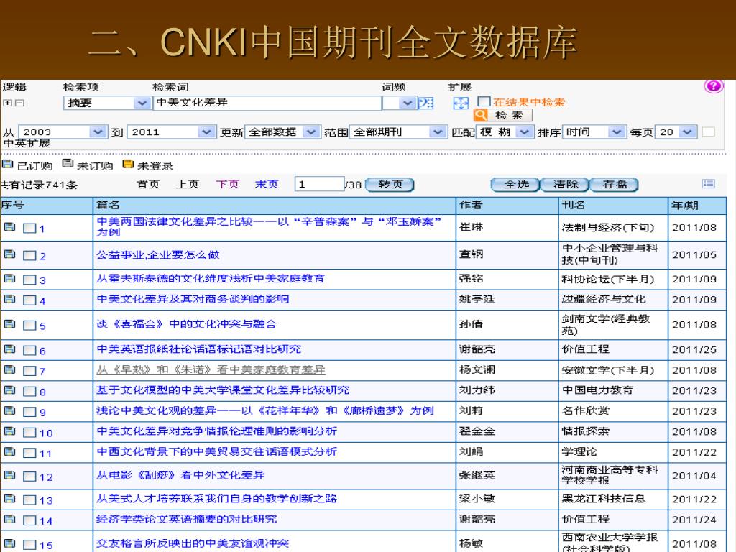Click the save icon in row 1
The image size is (736, 552).
click(9, 227)
